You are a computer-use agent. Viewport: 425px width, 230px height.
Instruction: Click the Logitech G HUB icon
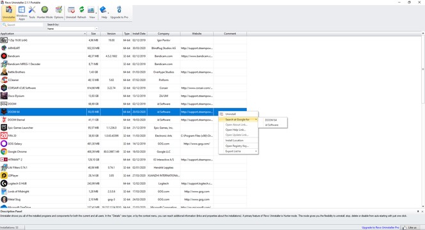[4, 183]
